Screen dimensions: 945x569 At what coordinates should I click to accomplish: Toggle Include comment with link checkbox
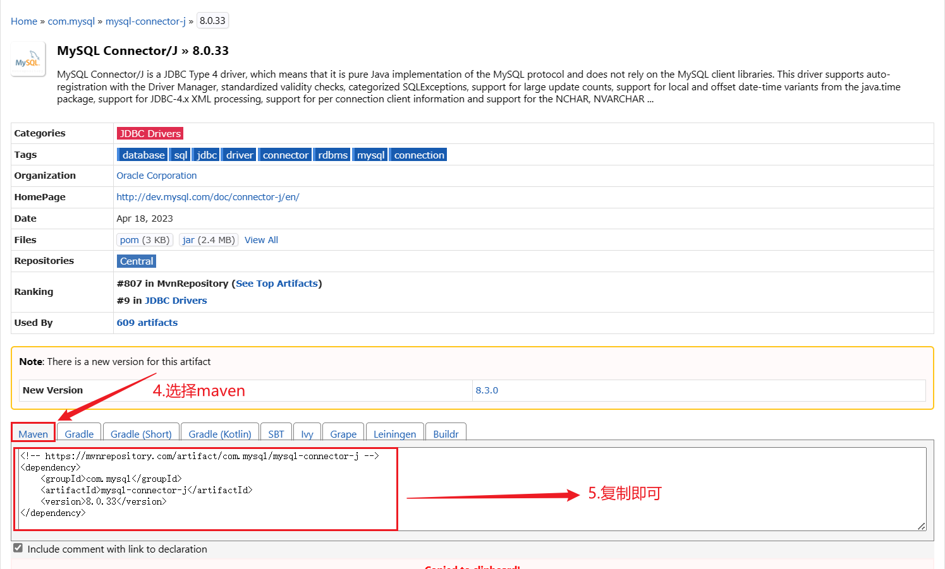[18, 548]
